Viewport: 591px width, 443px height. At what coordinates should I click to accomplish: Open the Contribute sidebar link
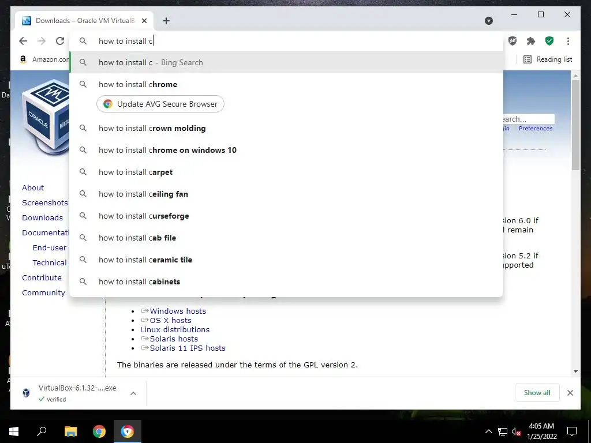[x=42, y=277]
